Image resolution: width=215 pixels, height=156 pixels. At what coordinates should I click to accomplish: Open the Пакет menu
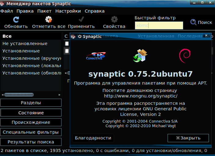(x=44, y=11)
